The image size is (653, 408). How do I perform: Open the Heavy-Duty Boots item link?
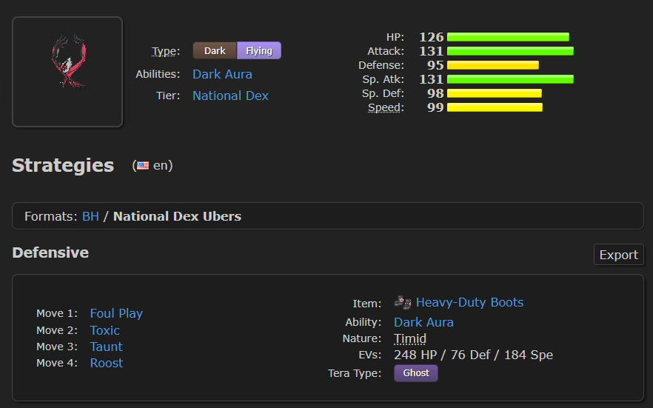click(x=469, y=302)
